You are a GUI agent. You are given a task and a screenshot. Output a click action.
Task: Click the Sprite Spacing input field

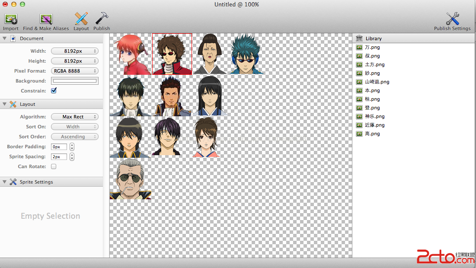click(59, 156)
